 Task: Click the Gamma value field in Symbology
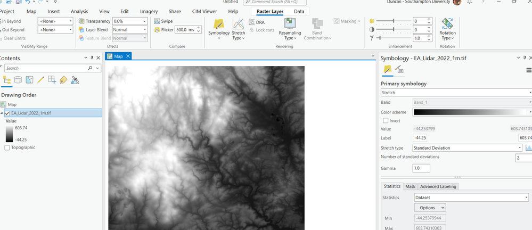point(421,168)
